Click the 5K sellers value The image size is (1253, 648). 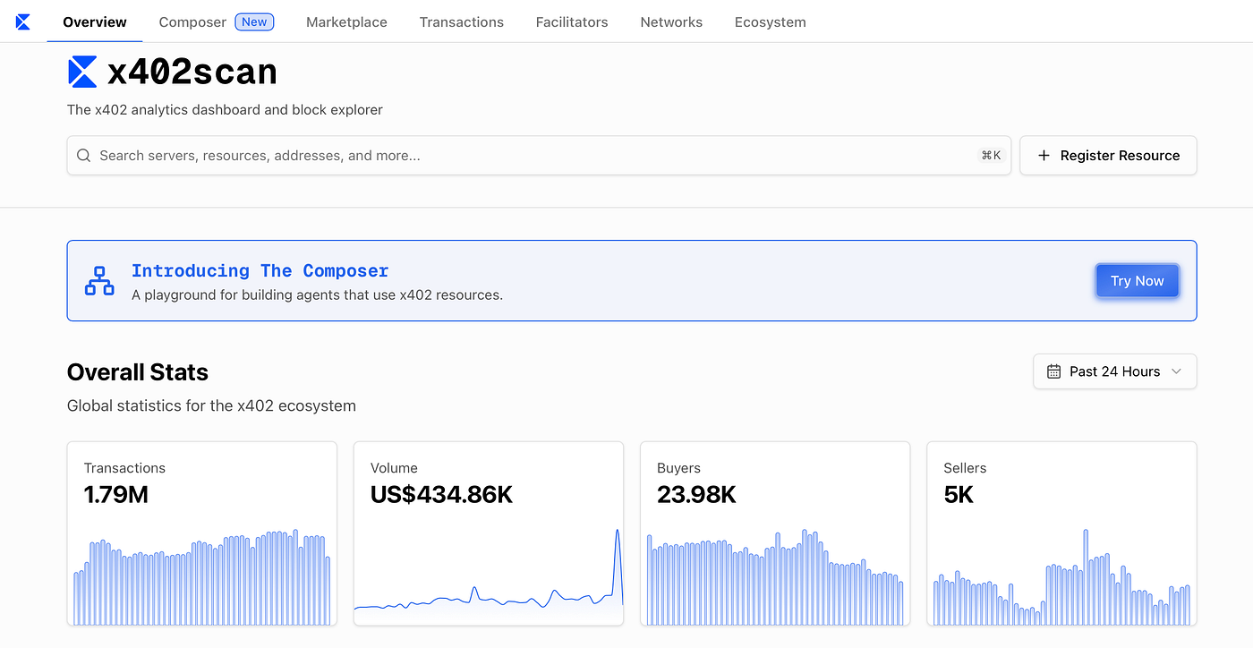(959, 495)
